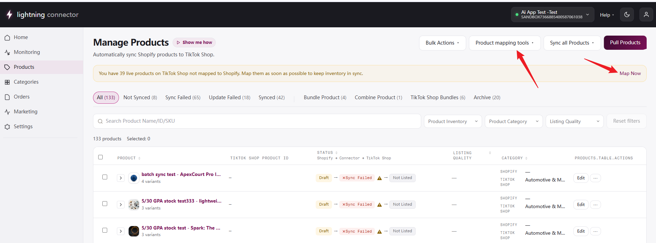Sort by Category column sort icon

526,158
